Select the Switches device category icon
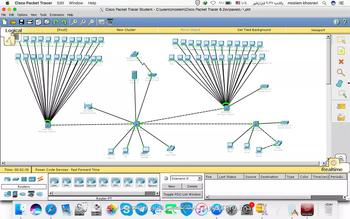Screen dimensions: 350x219 (16, 179)
